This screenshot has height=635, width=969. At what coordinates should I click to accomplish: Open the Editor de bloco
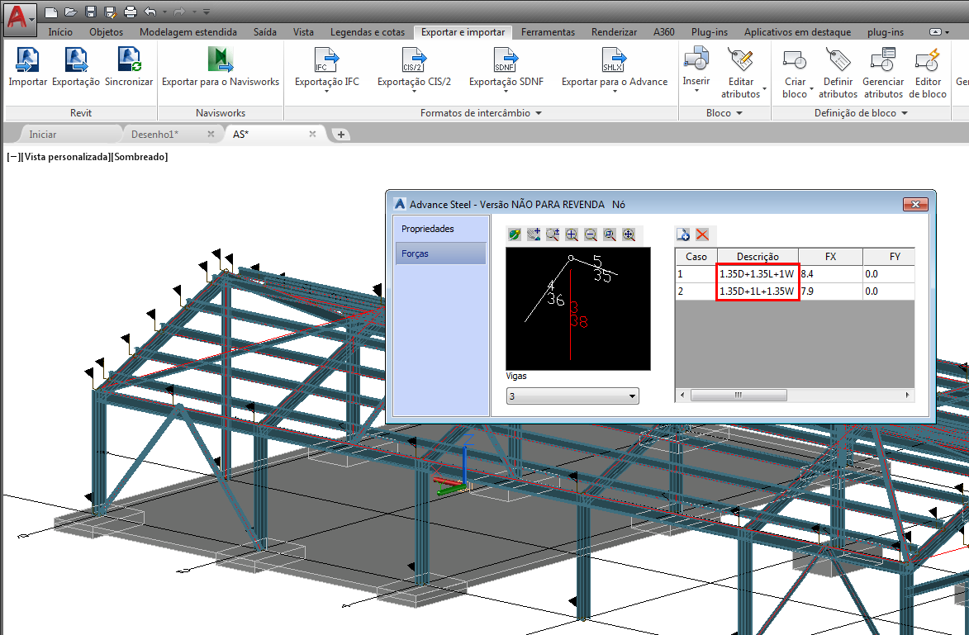coord(928,60)
